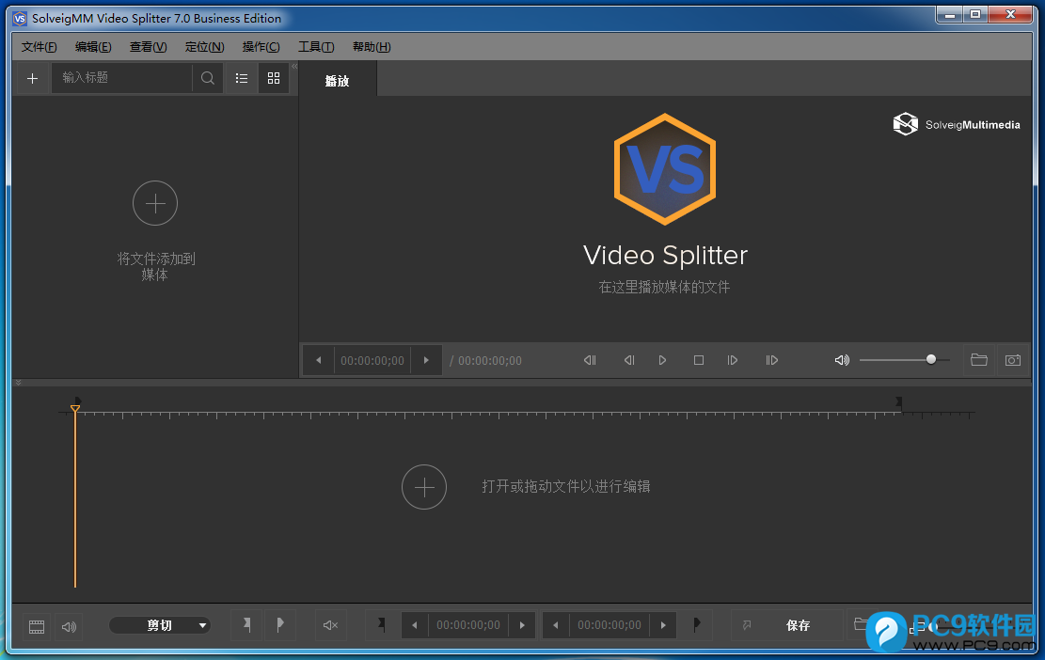The width and height of the screenshot is (1045, 660).
Task: Click the orange playhead marker on timeline
Action: (x=75, y=408)
